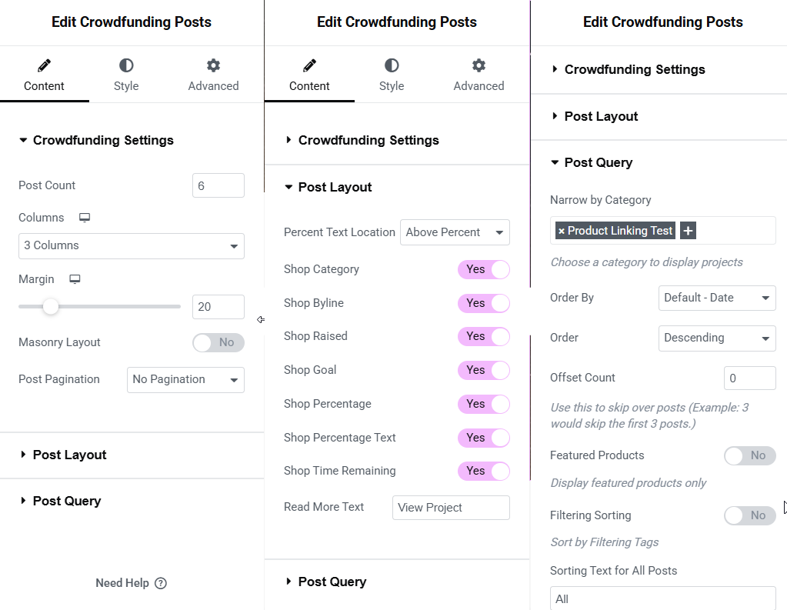The height and width of the screenshot is (610, 787).
Task: Click the responsive device icon beside Columns
Action: (85, 218)
